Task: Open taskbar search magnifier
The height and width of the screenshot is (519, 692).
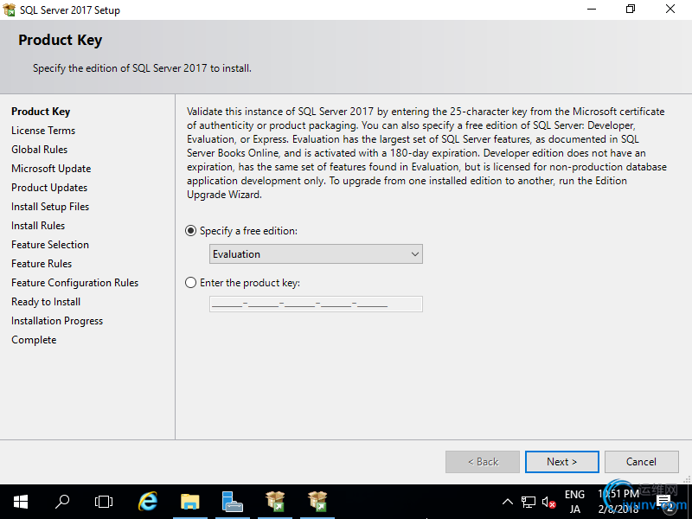Action: (x=62, y=502)
